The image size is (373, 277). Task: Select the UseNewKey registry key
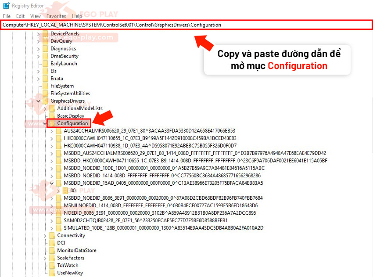pyautogui.click(x=70, y=273)
